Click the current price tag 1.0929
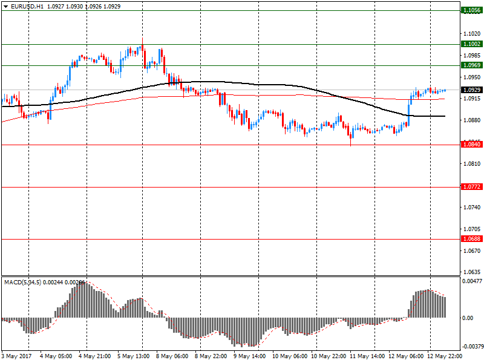The width and height of the screenshot is (484, 363). point(472,90)
